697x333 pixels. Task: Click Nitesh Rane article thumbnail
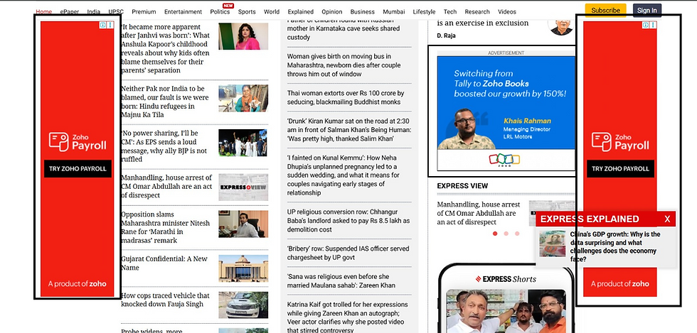point(243,224)
